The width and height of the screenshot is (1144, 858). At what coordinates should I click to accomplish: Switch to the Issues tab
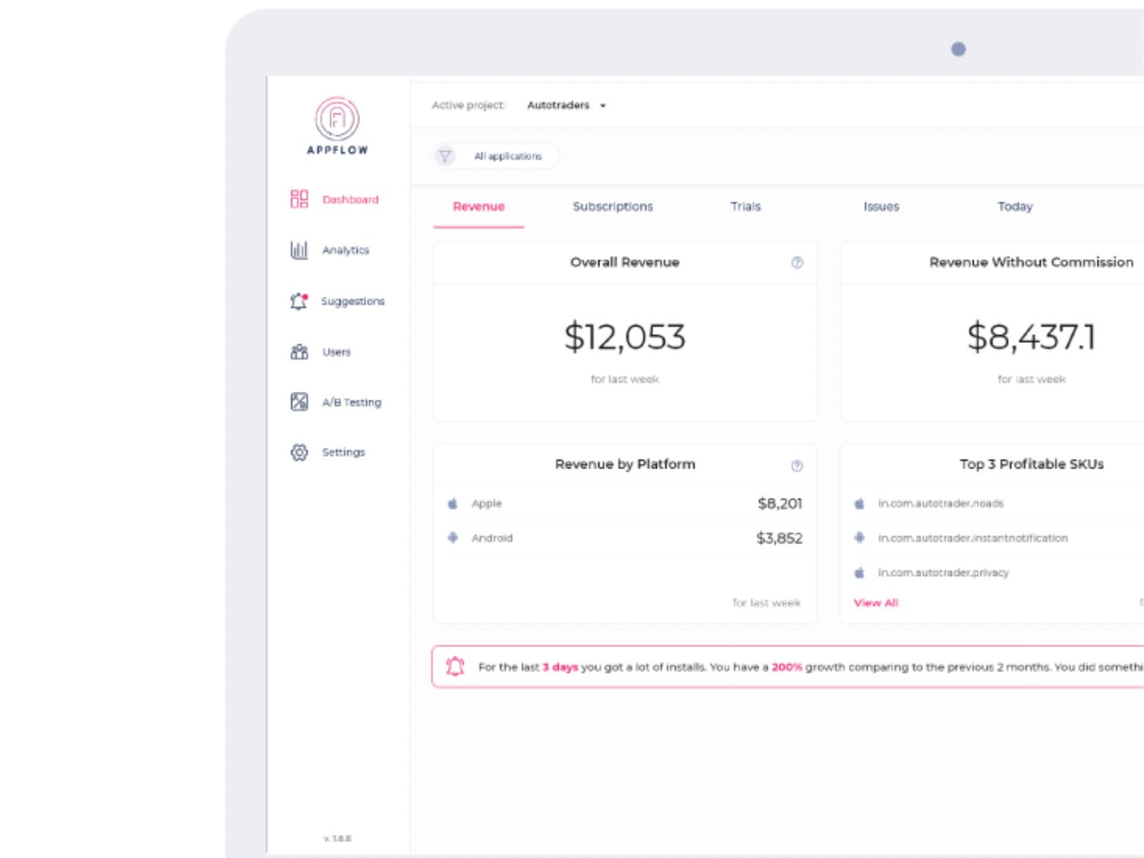881,207
